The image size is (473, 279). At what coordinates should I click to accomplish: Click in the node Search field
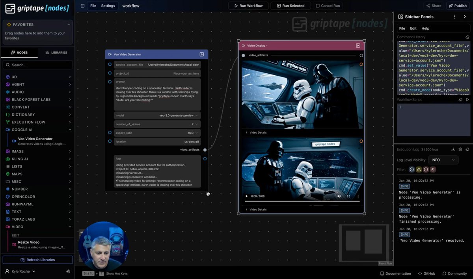[37, 65]
